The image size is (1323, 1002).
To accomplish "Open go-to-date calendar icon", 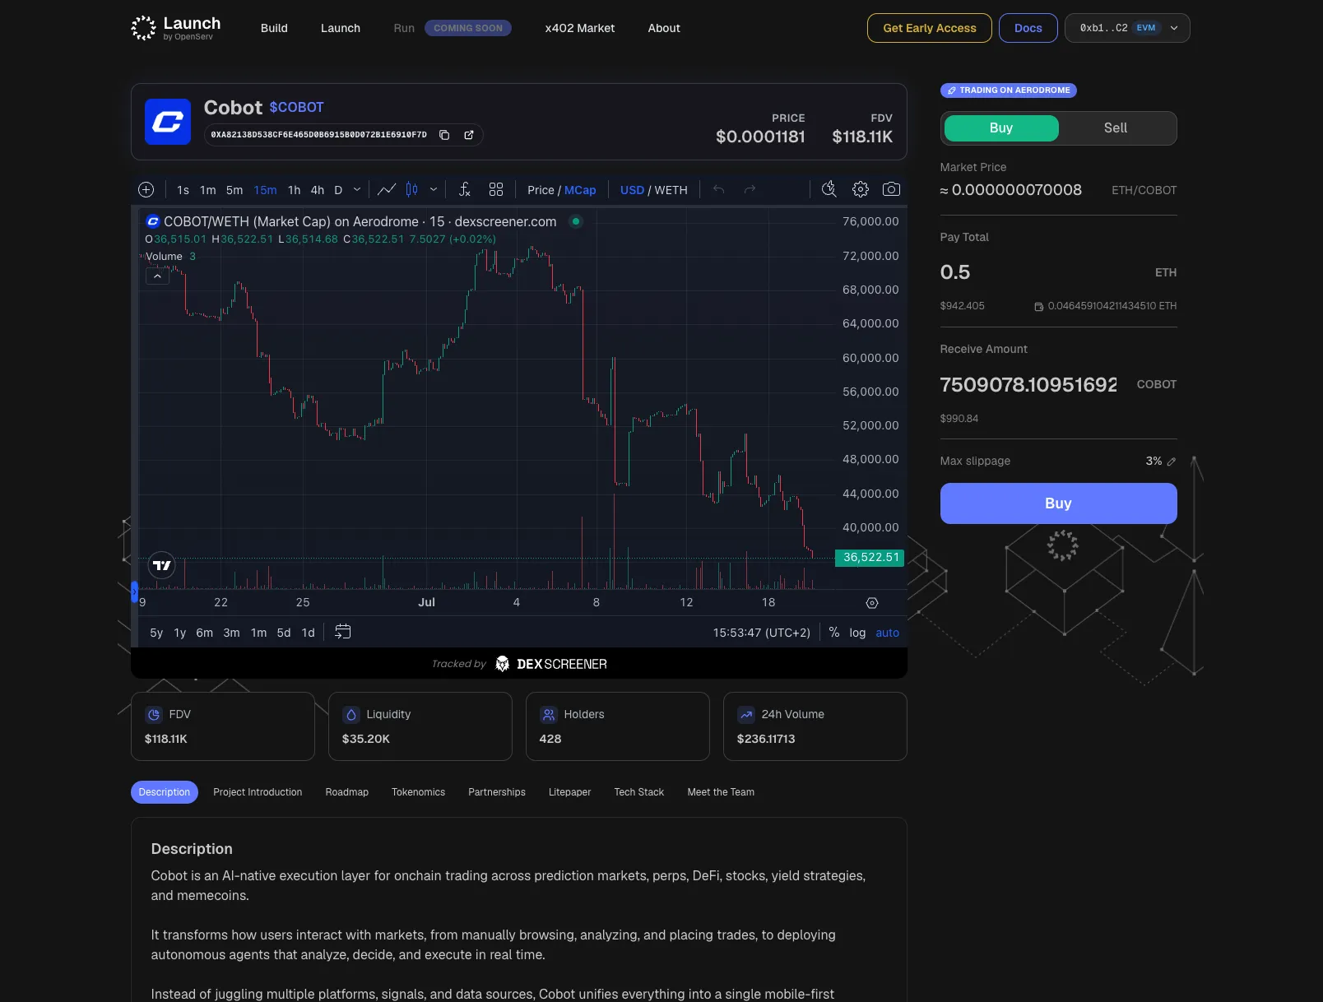I will click(343, 632).
